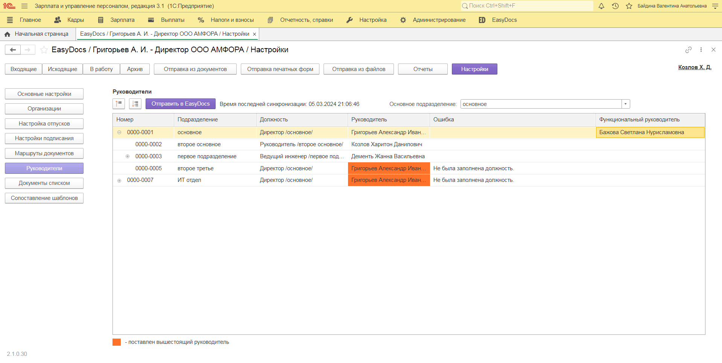This screenshot has width=722, height=363.
Task: Open the Главное menu section
Action: click(x=30, y=20)
